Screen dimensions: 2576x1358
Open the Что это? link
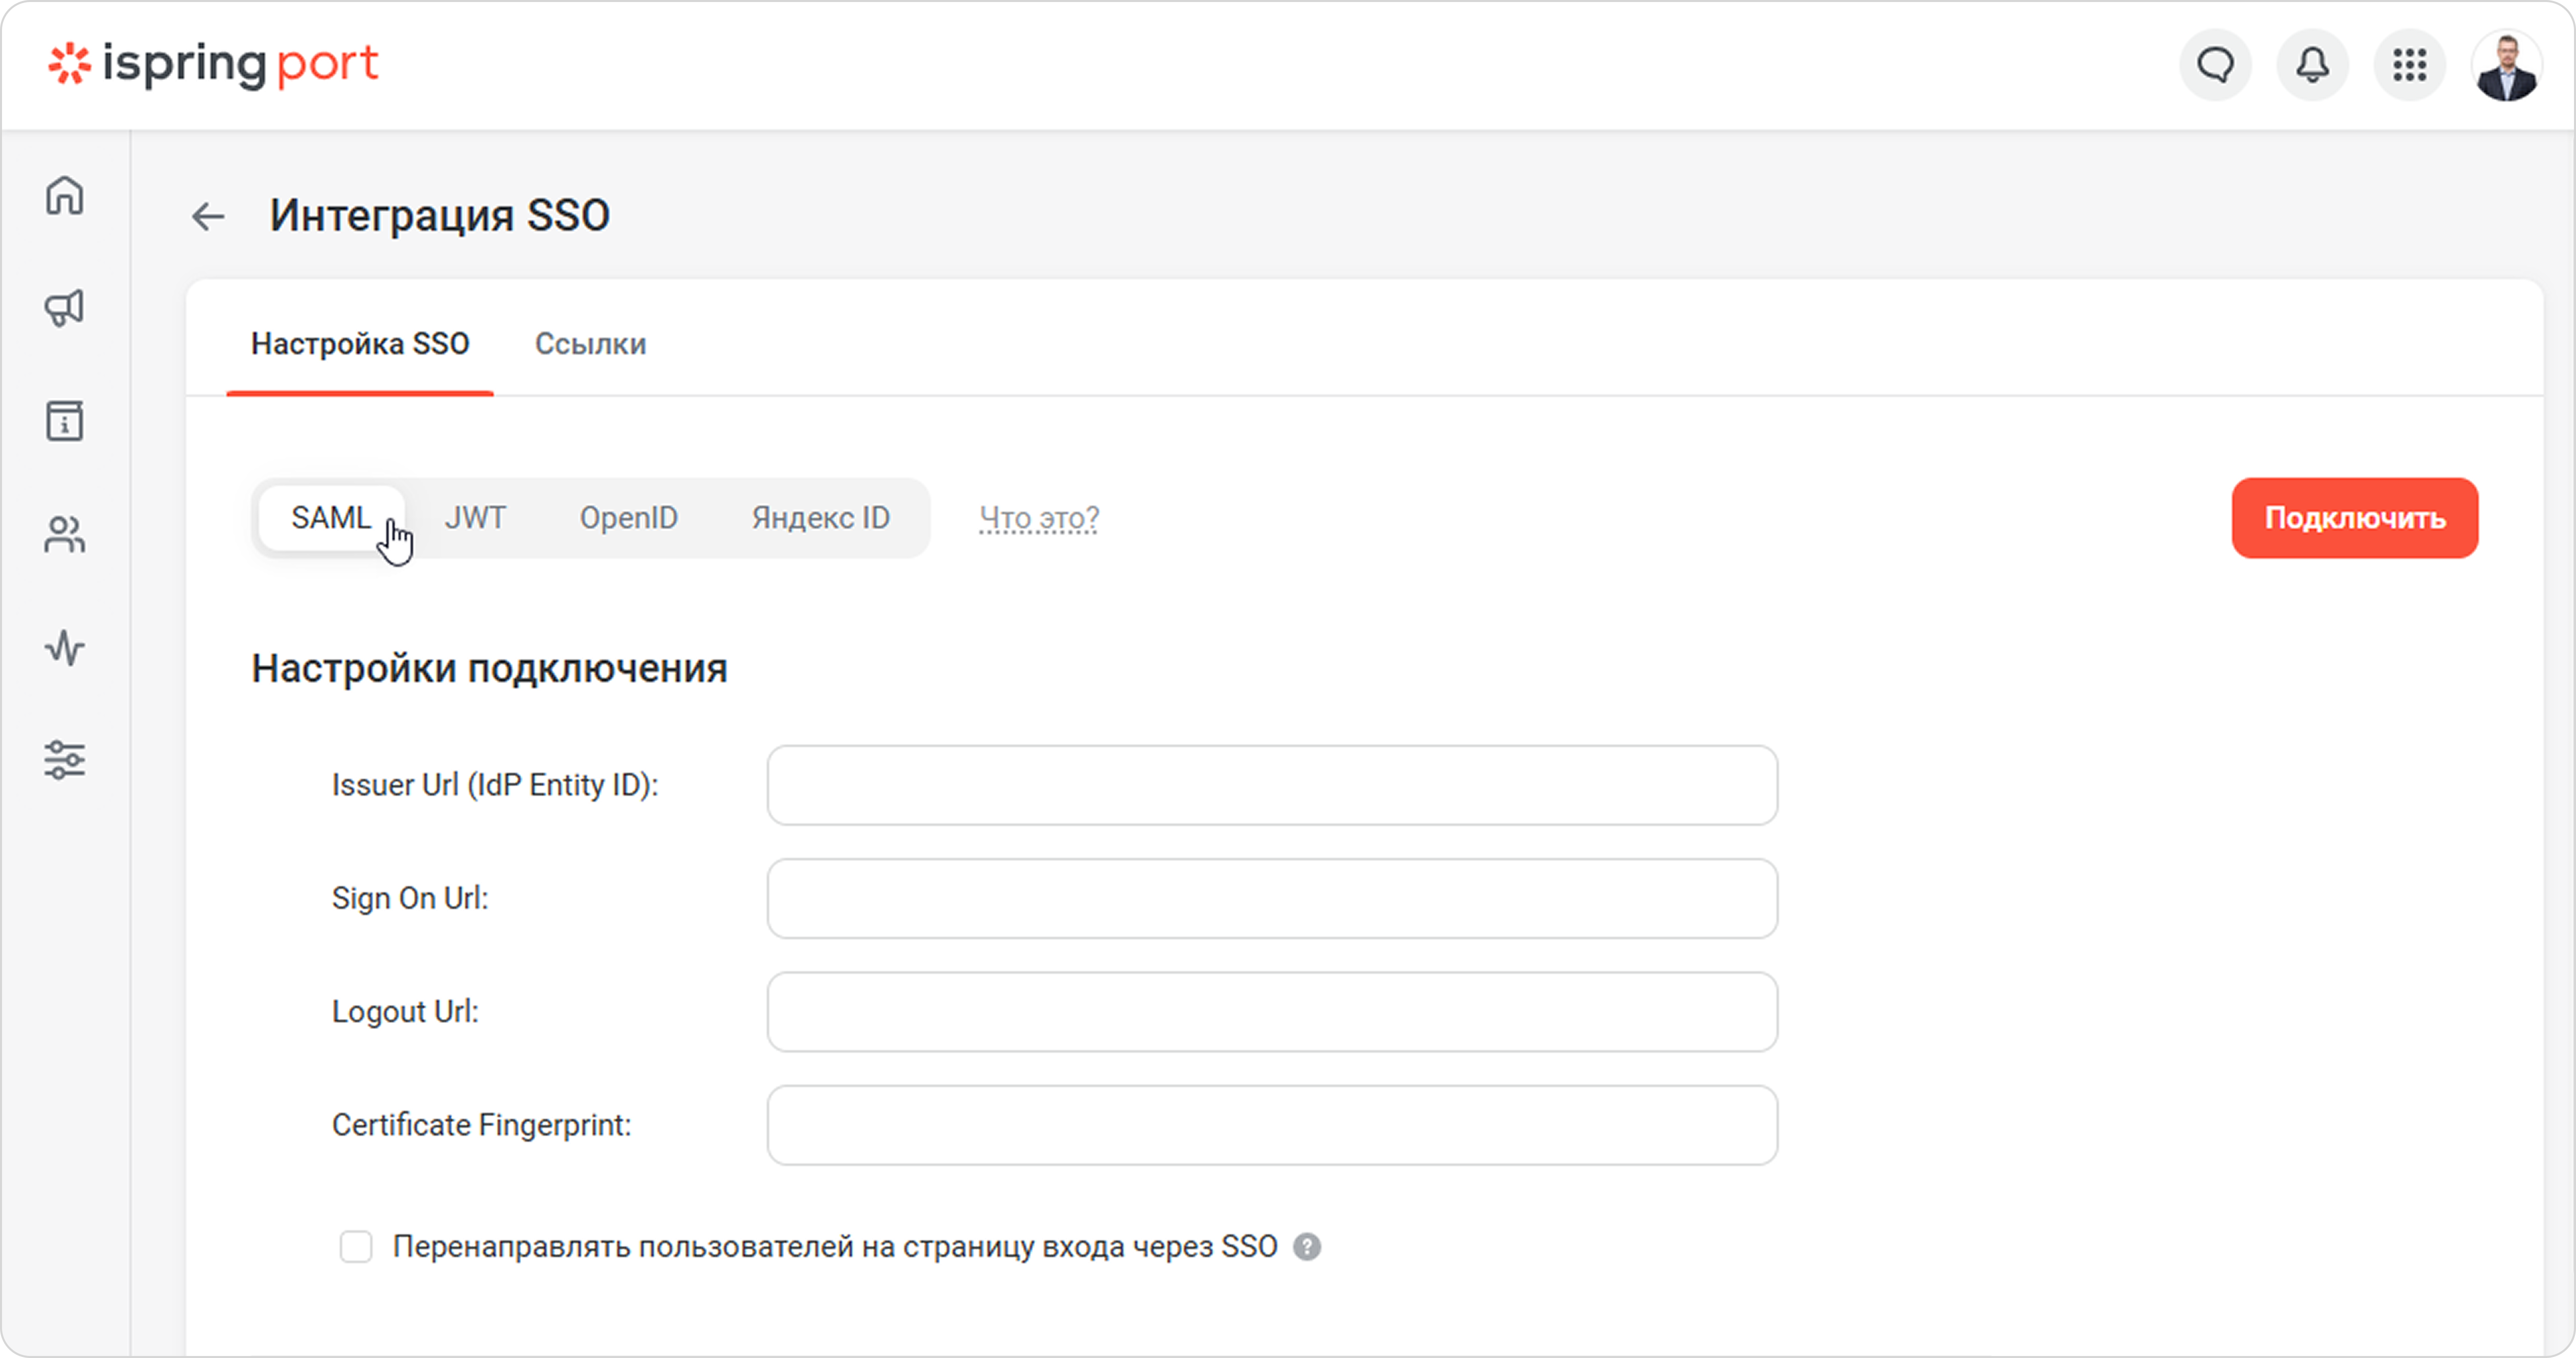1039,518
